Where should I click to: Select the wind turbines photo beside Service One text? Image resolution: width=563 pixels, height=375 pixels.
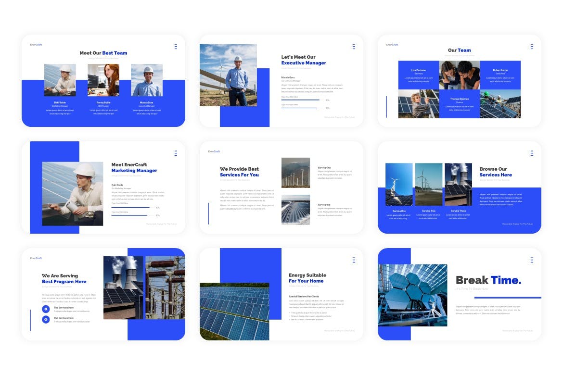pyautogui.click(x=295, y=173)
